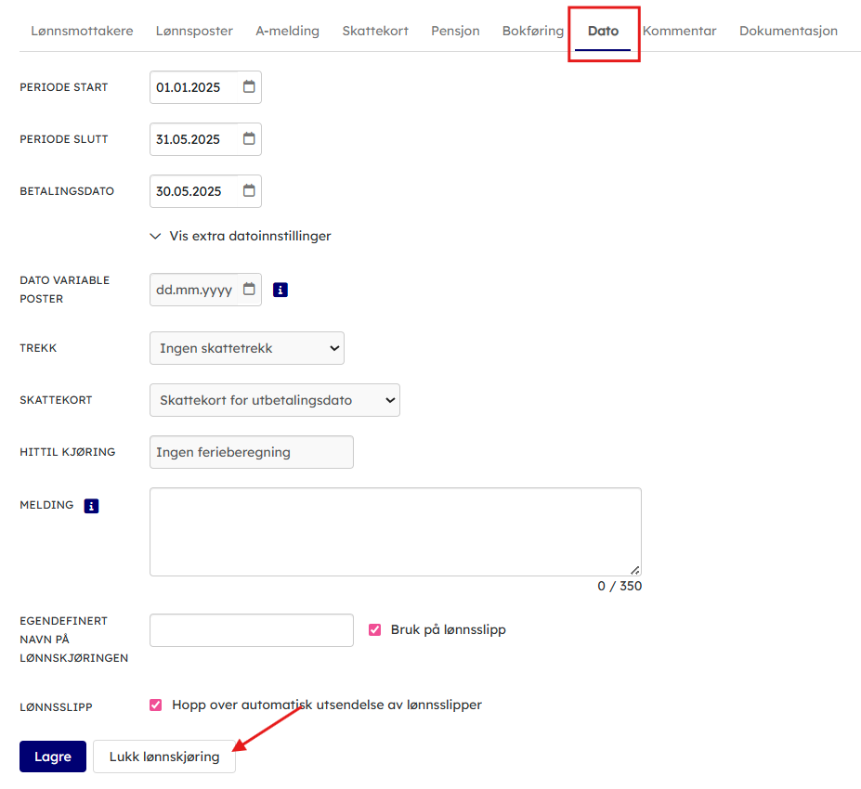861x789 pixels.
Task: Focus the Egendefinert navn på lønnskjøringen field
Action: [x=251, y=630]
